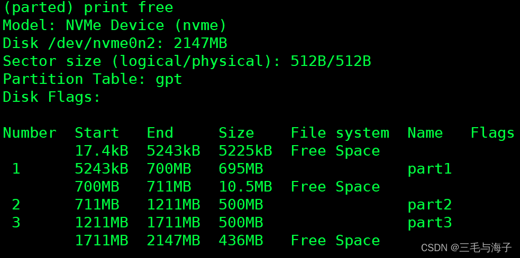Click the 'File system' column header

[340, 133]
